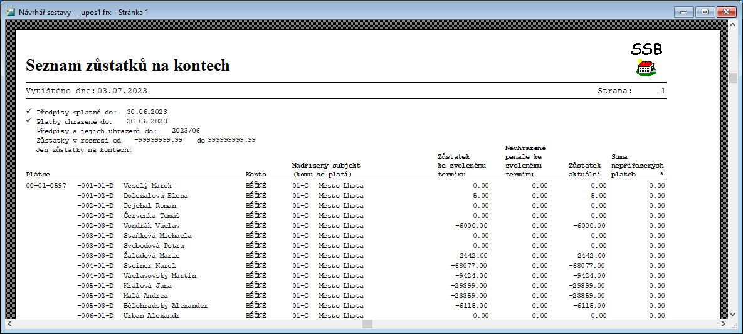
Task: Click the horizontal scrollbar left arrow
Action: 10,324
